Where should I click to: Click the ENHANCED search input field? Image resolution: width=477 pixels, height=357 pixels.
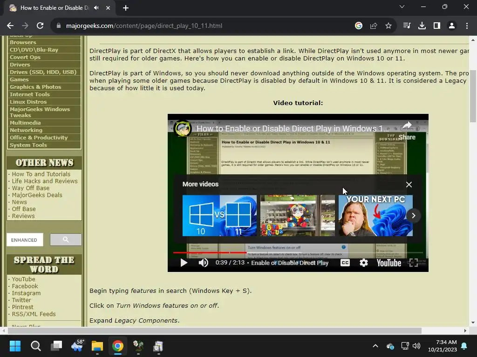tap(25, 240)
